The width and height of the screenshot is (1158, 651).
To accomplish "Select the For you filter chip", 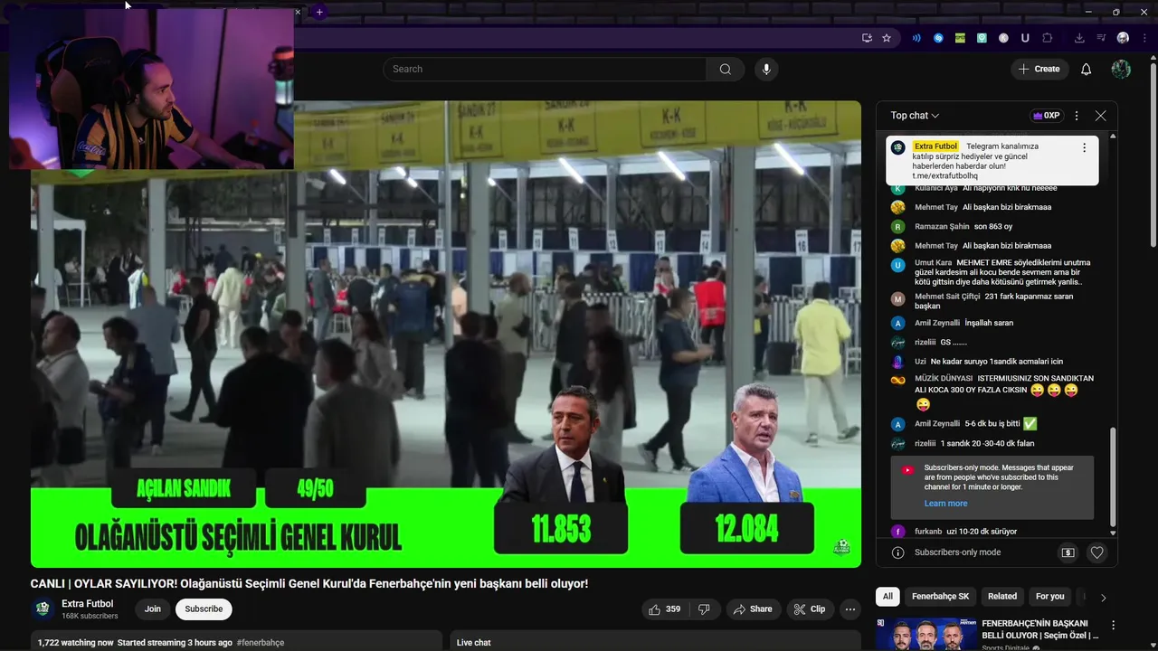I will pos(1049,597).
